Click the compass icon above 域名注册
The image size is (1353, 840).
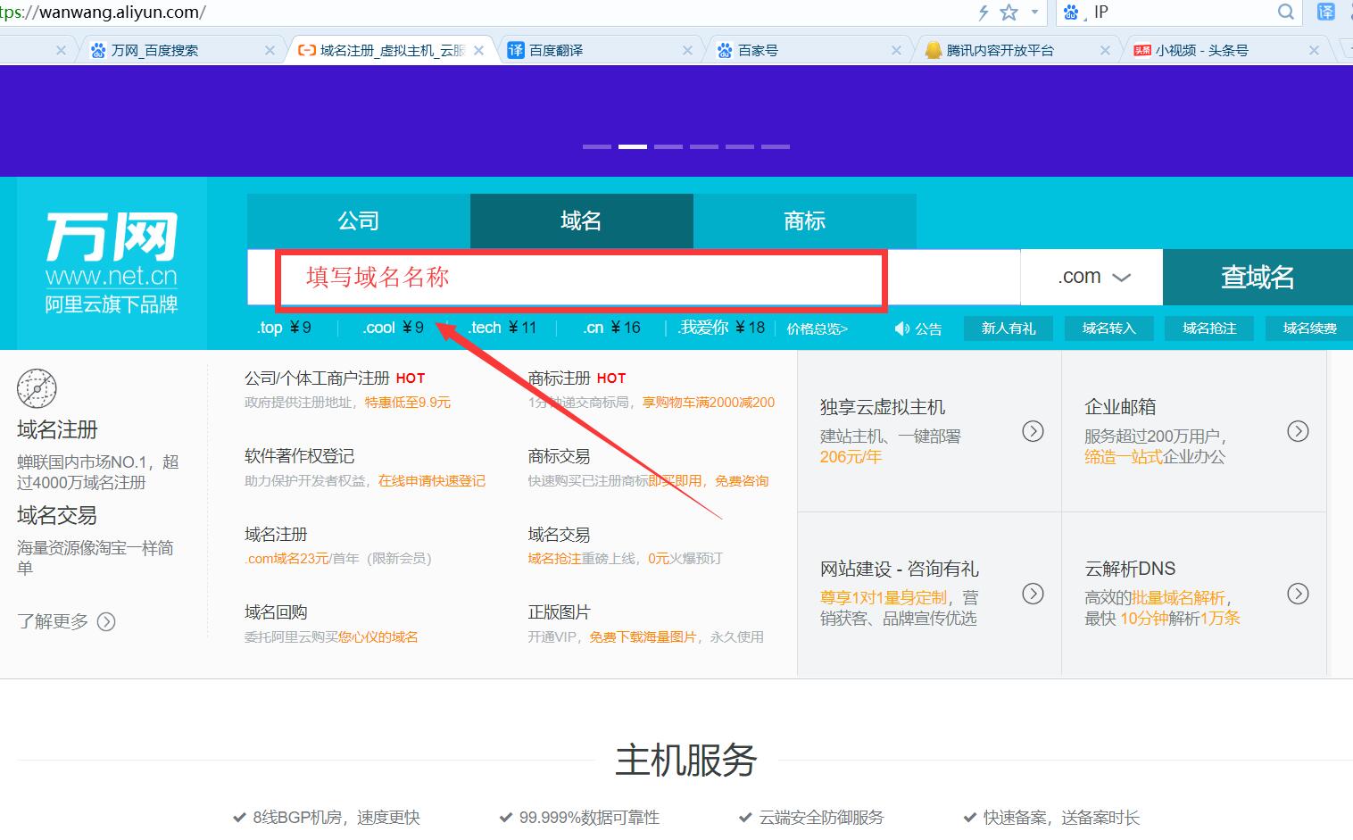pyautogui.click(x=38, y=389)
